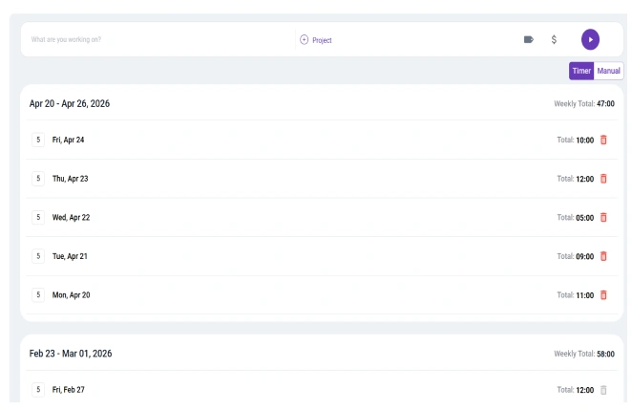Start the timer with the play button
This screenshot has width=632, height=411.
tap(590, 39)
